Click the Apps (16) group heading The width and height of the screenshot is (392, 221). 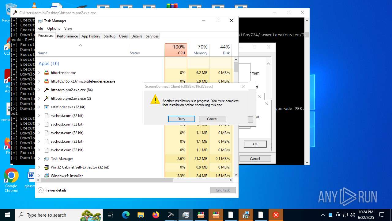point(49,64)
